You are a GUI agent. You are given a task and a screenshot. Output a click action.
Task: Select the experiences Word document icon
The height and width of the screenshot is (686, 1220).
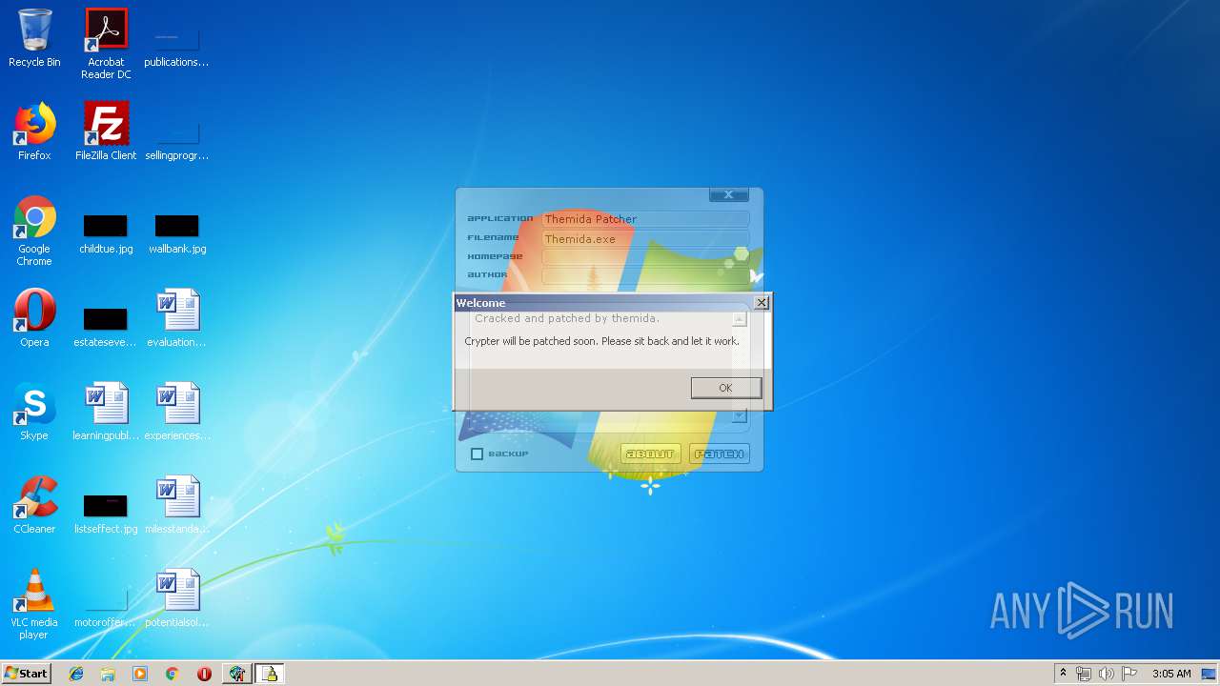[x=177, y=413]
